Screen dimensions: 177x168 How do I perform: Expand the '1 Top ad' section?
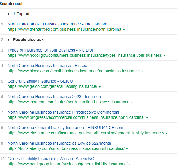[x=9, y=14]
